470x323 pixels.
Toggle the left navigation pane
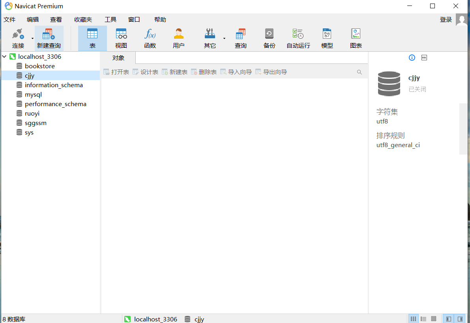pos(449,319)
